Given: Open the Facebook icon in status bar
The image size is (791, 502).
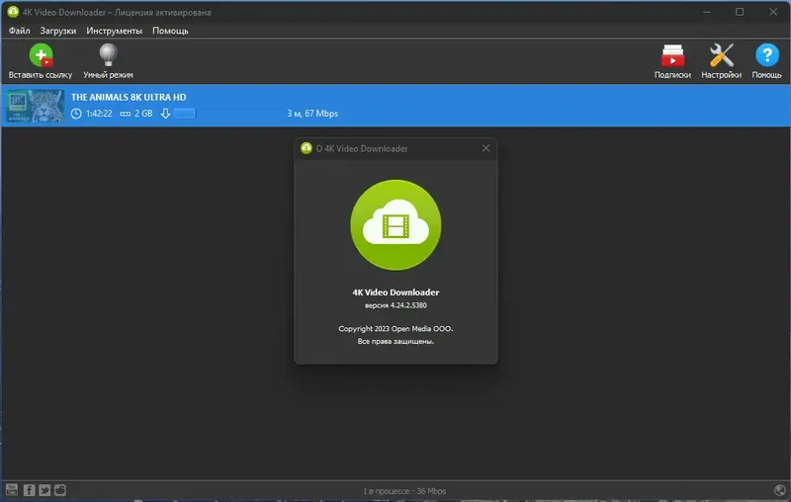Looking at the screenshot, I should coord(30,490).
